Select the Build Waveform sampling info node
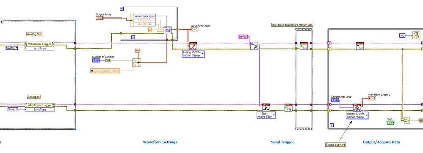The height and width of the screenshot is (153, 423). click(x=136, y=63)
